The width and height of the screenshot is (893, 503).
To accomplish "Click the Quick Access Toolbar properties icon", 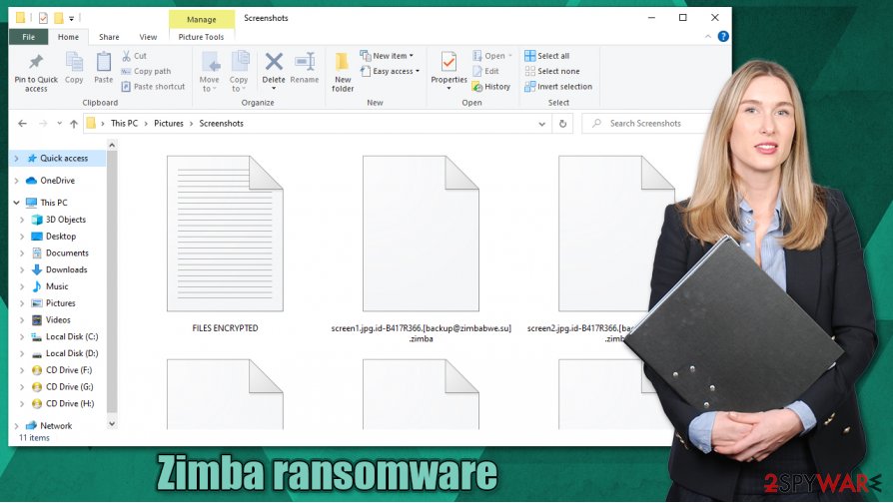I will pyautogui.click(x=43, y=18).
